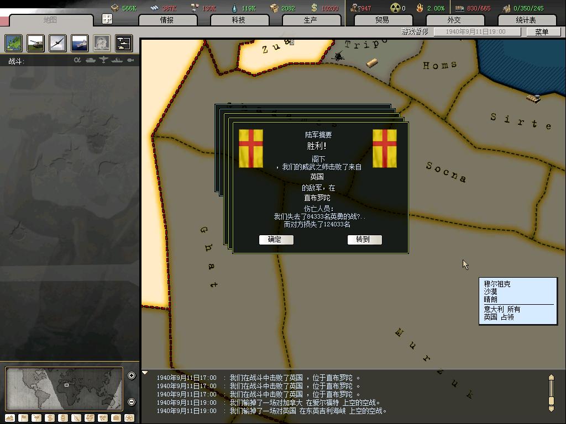Click the metal resource icon 387K

pos(155,8)
